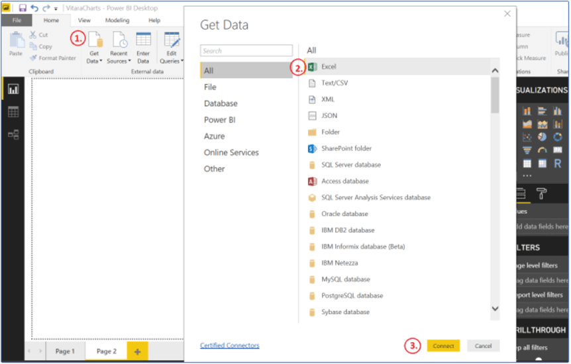Click the connector list scroll-down arrow
This screenshot has width=571, height=364.
pyautogui.click(x=495, y=308)
